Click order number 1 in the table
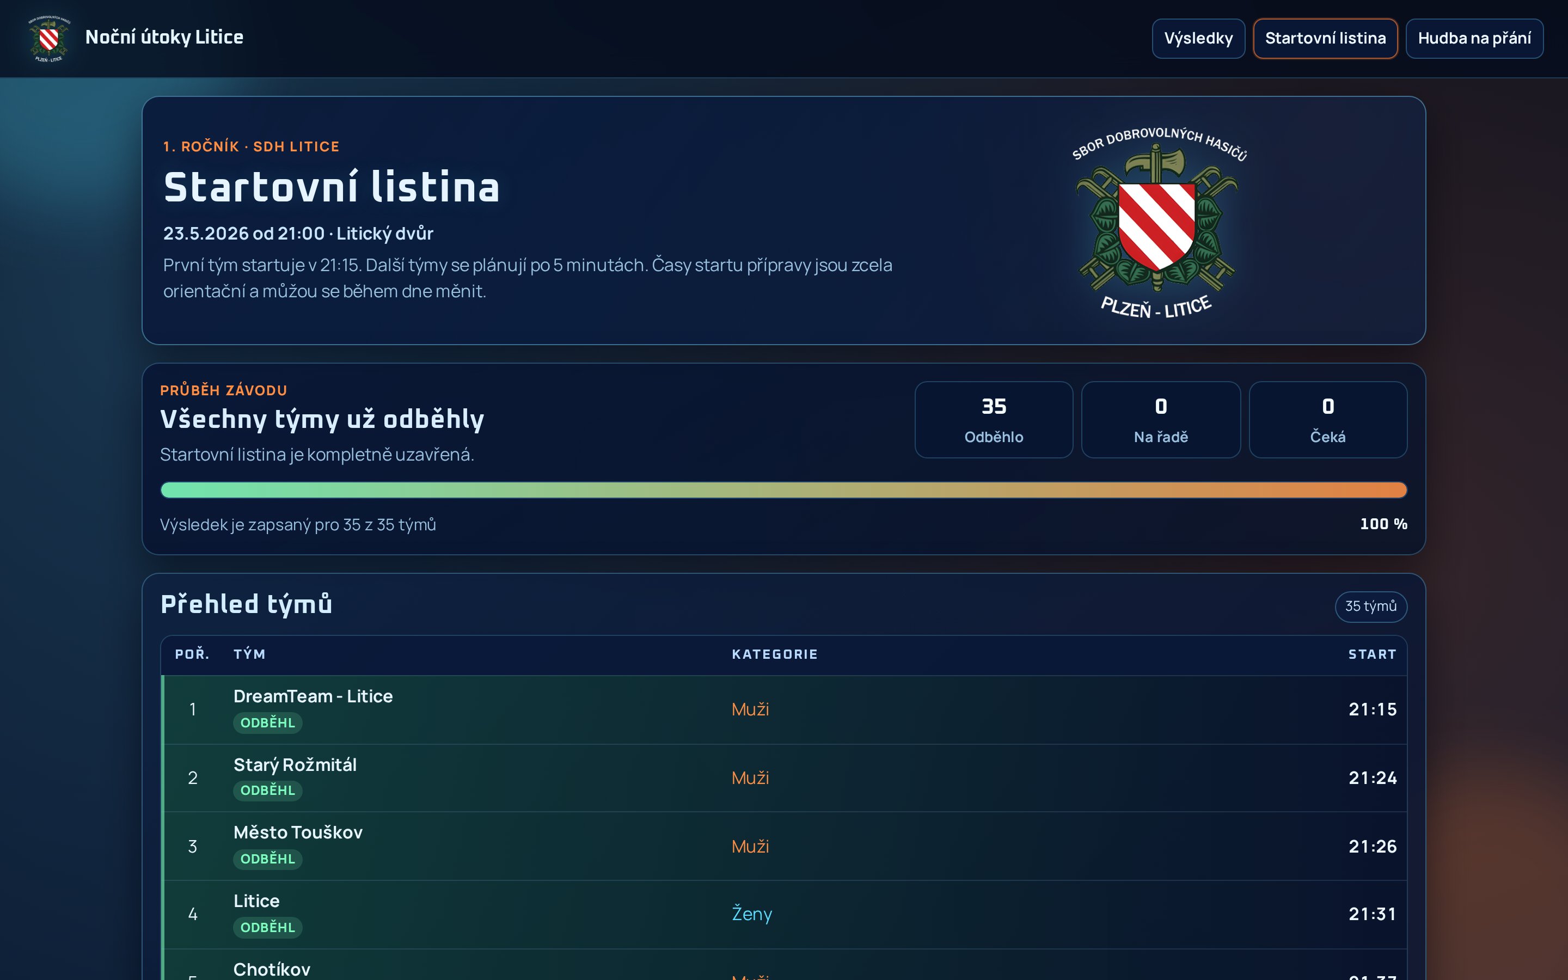Screen dimensions: 1568x980 coord(192,710)
